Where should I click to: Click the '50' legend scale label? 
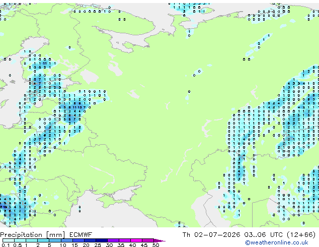point(155,245)
